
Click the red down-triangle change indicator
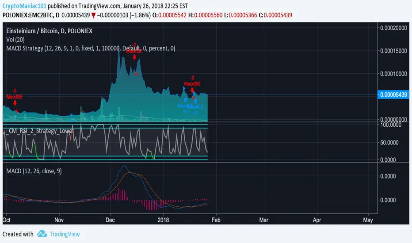[93, 15]
